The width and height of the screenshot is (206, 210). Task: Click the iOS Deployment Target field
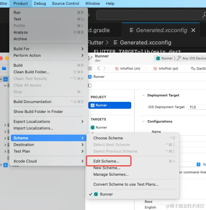click(x=196, y=107)
